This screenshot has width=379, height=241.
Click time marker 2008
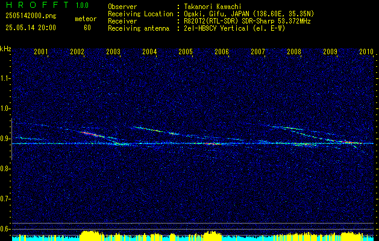tap(294, 51)
